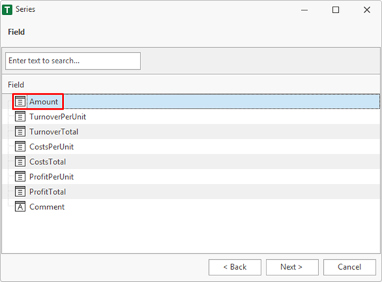
Task: Click the Amount field icon
Action: coord(20,102)
